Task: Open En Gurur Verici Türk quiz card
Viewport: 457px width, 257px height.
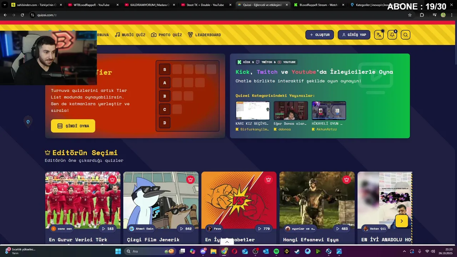Action: coord(83,208)
